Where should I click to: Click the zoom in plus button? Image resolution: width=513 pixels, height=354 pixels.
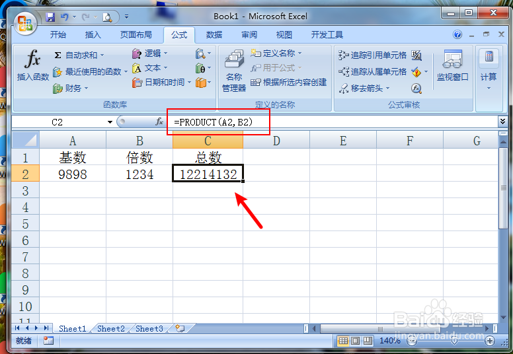pyautogui.click(x=490, y=341)
